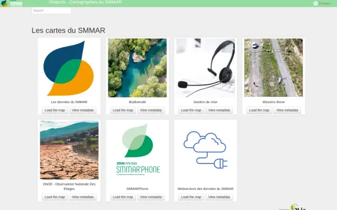Open the Gestion de crise headset thumbnail
Viewport: 337px width, 210px height.
[206, 68]
